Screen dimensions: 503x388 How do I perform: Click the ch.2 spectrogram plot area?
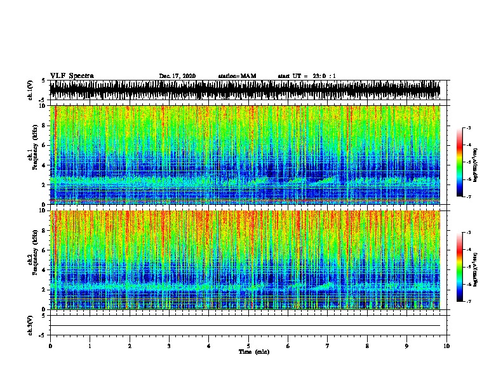click(245, 260)
